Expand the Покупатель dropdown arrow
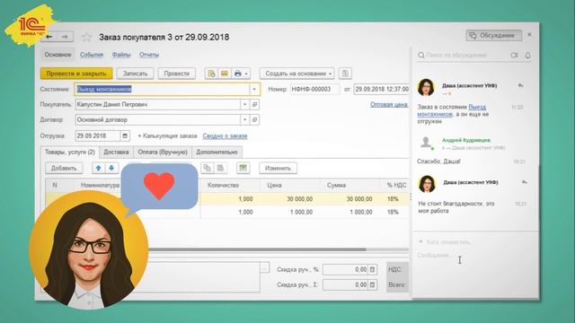 pyautogui.click(x=245, y=104)
